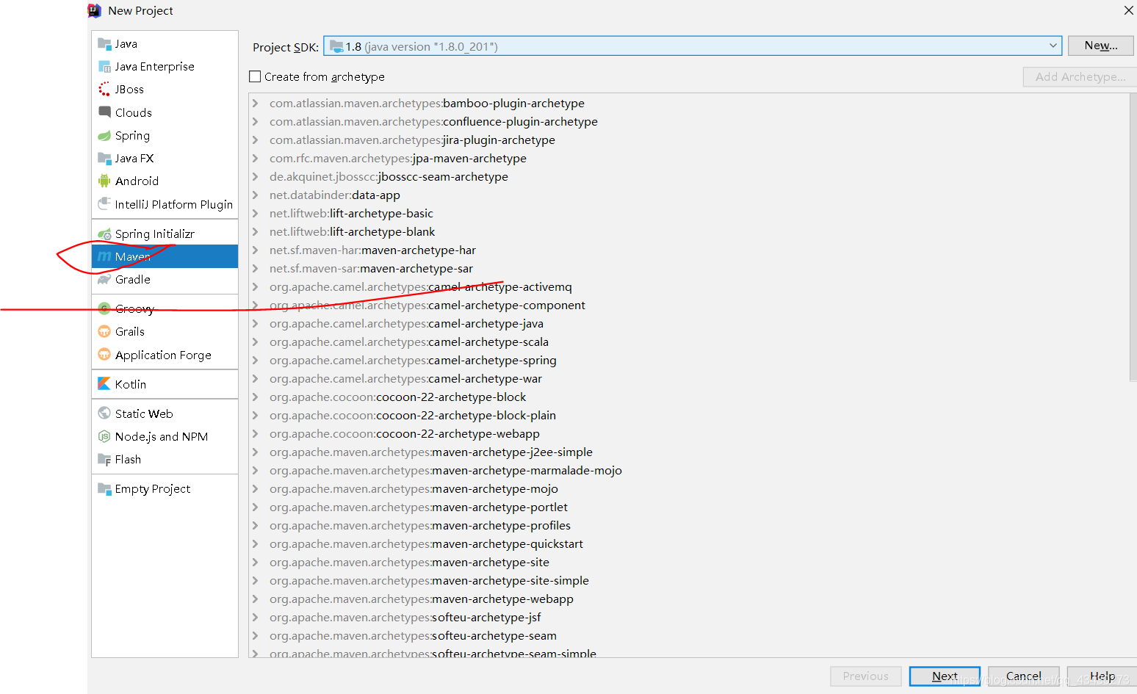
Task: Click the Application Forge icon
Action: 104,355
